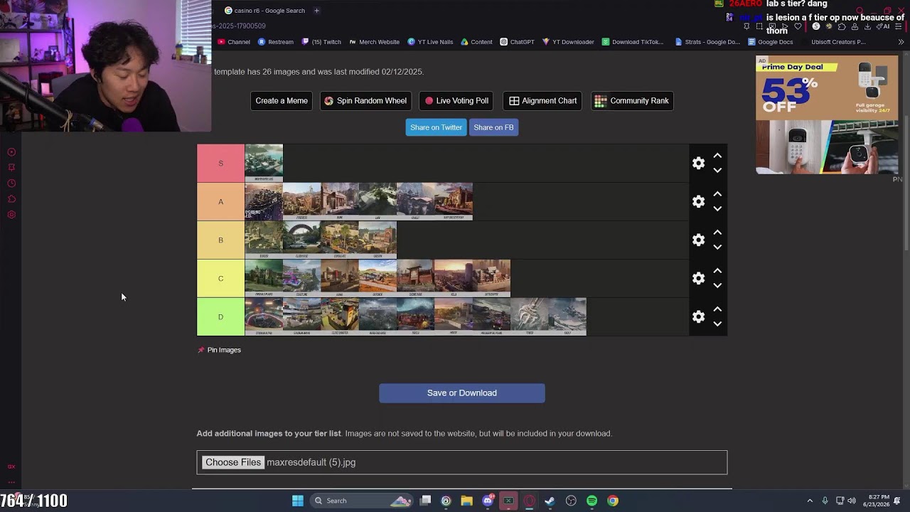This screenshot has width=910, height=512.
Task: Select the Tower trident thumbnail in D tier
Action: click(x=530, y=316)
